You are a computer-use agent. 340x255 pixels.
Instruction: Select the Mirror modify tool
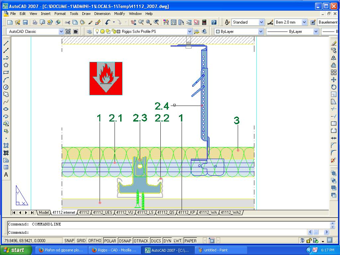(334, 58)
